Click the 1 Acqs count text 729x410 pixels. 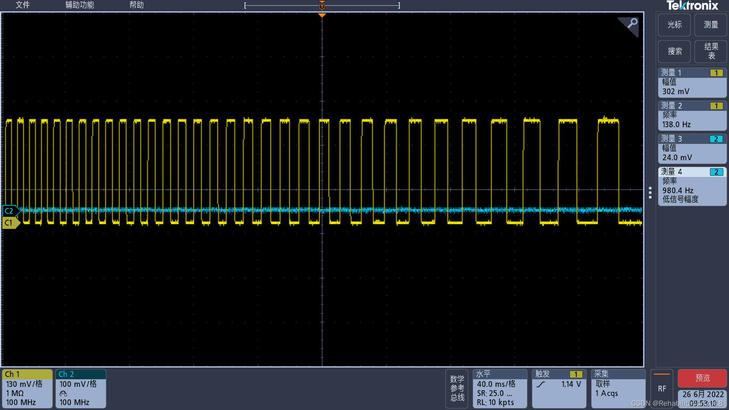click(x=606, y=393)
